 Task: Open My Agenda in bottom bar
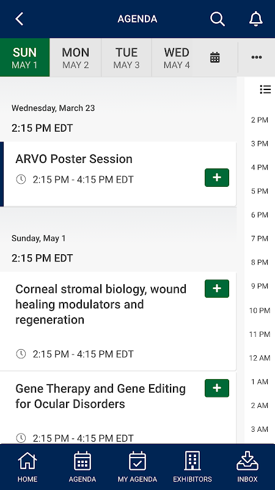click(x=137, y=467)
